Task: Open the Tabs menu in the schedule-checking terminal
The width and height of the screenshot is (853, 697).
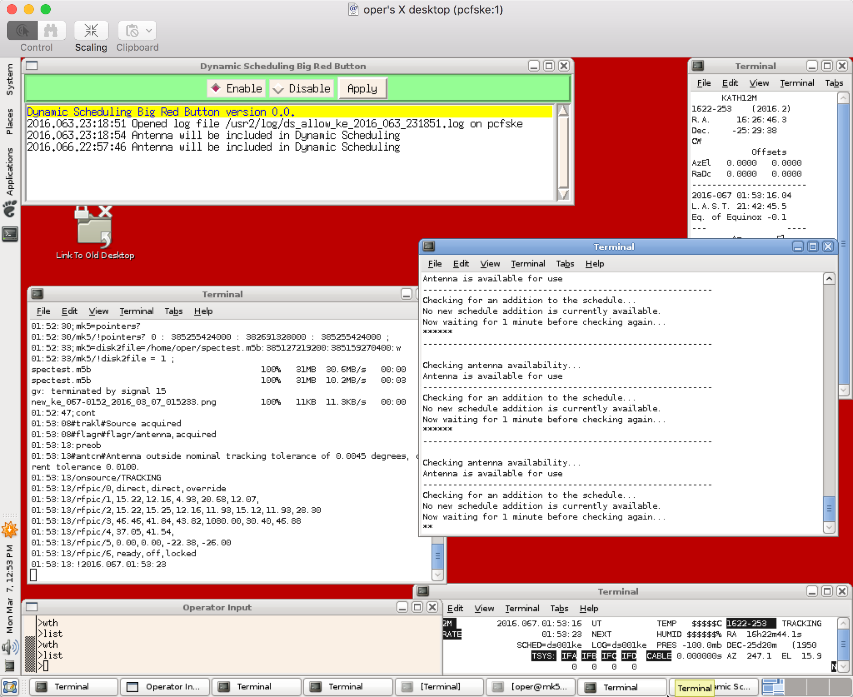Action: 565,264
